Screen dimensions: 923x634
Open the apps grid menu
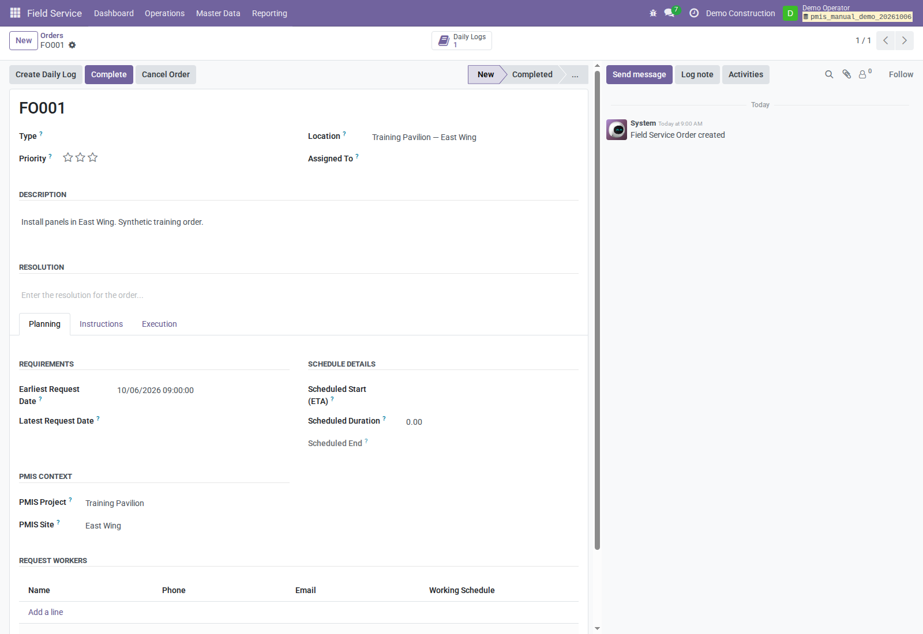click(15, 13)
